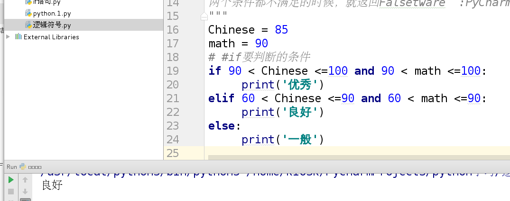Click gutter line number 24
The image size is (510, 201).
point(173,140)
